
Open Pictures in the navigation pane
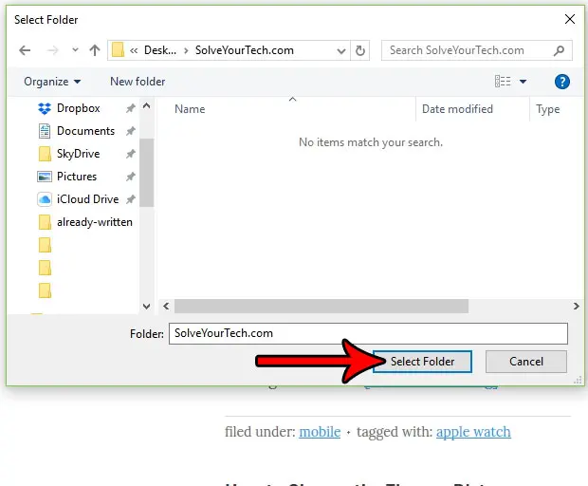tap(77, 177)
